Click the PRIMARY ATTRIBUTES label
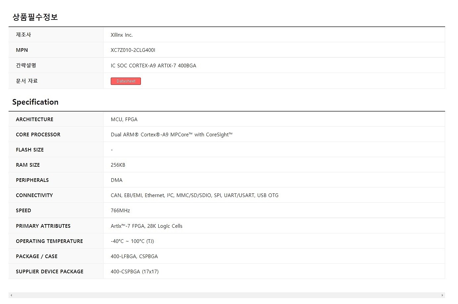The image size is (458, 304). point(43,226)
